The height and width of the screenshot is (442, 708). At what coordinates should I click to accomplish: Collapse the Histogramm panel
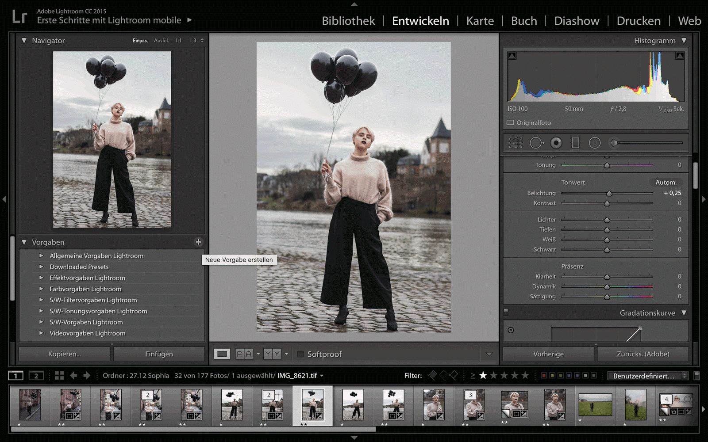[684, 40]
